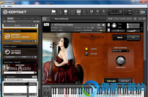The width and height of the screenshot is (148, 97).
Task: Expand the New (default) multi rack menu
Action: click(x=52, y=19)
